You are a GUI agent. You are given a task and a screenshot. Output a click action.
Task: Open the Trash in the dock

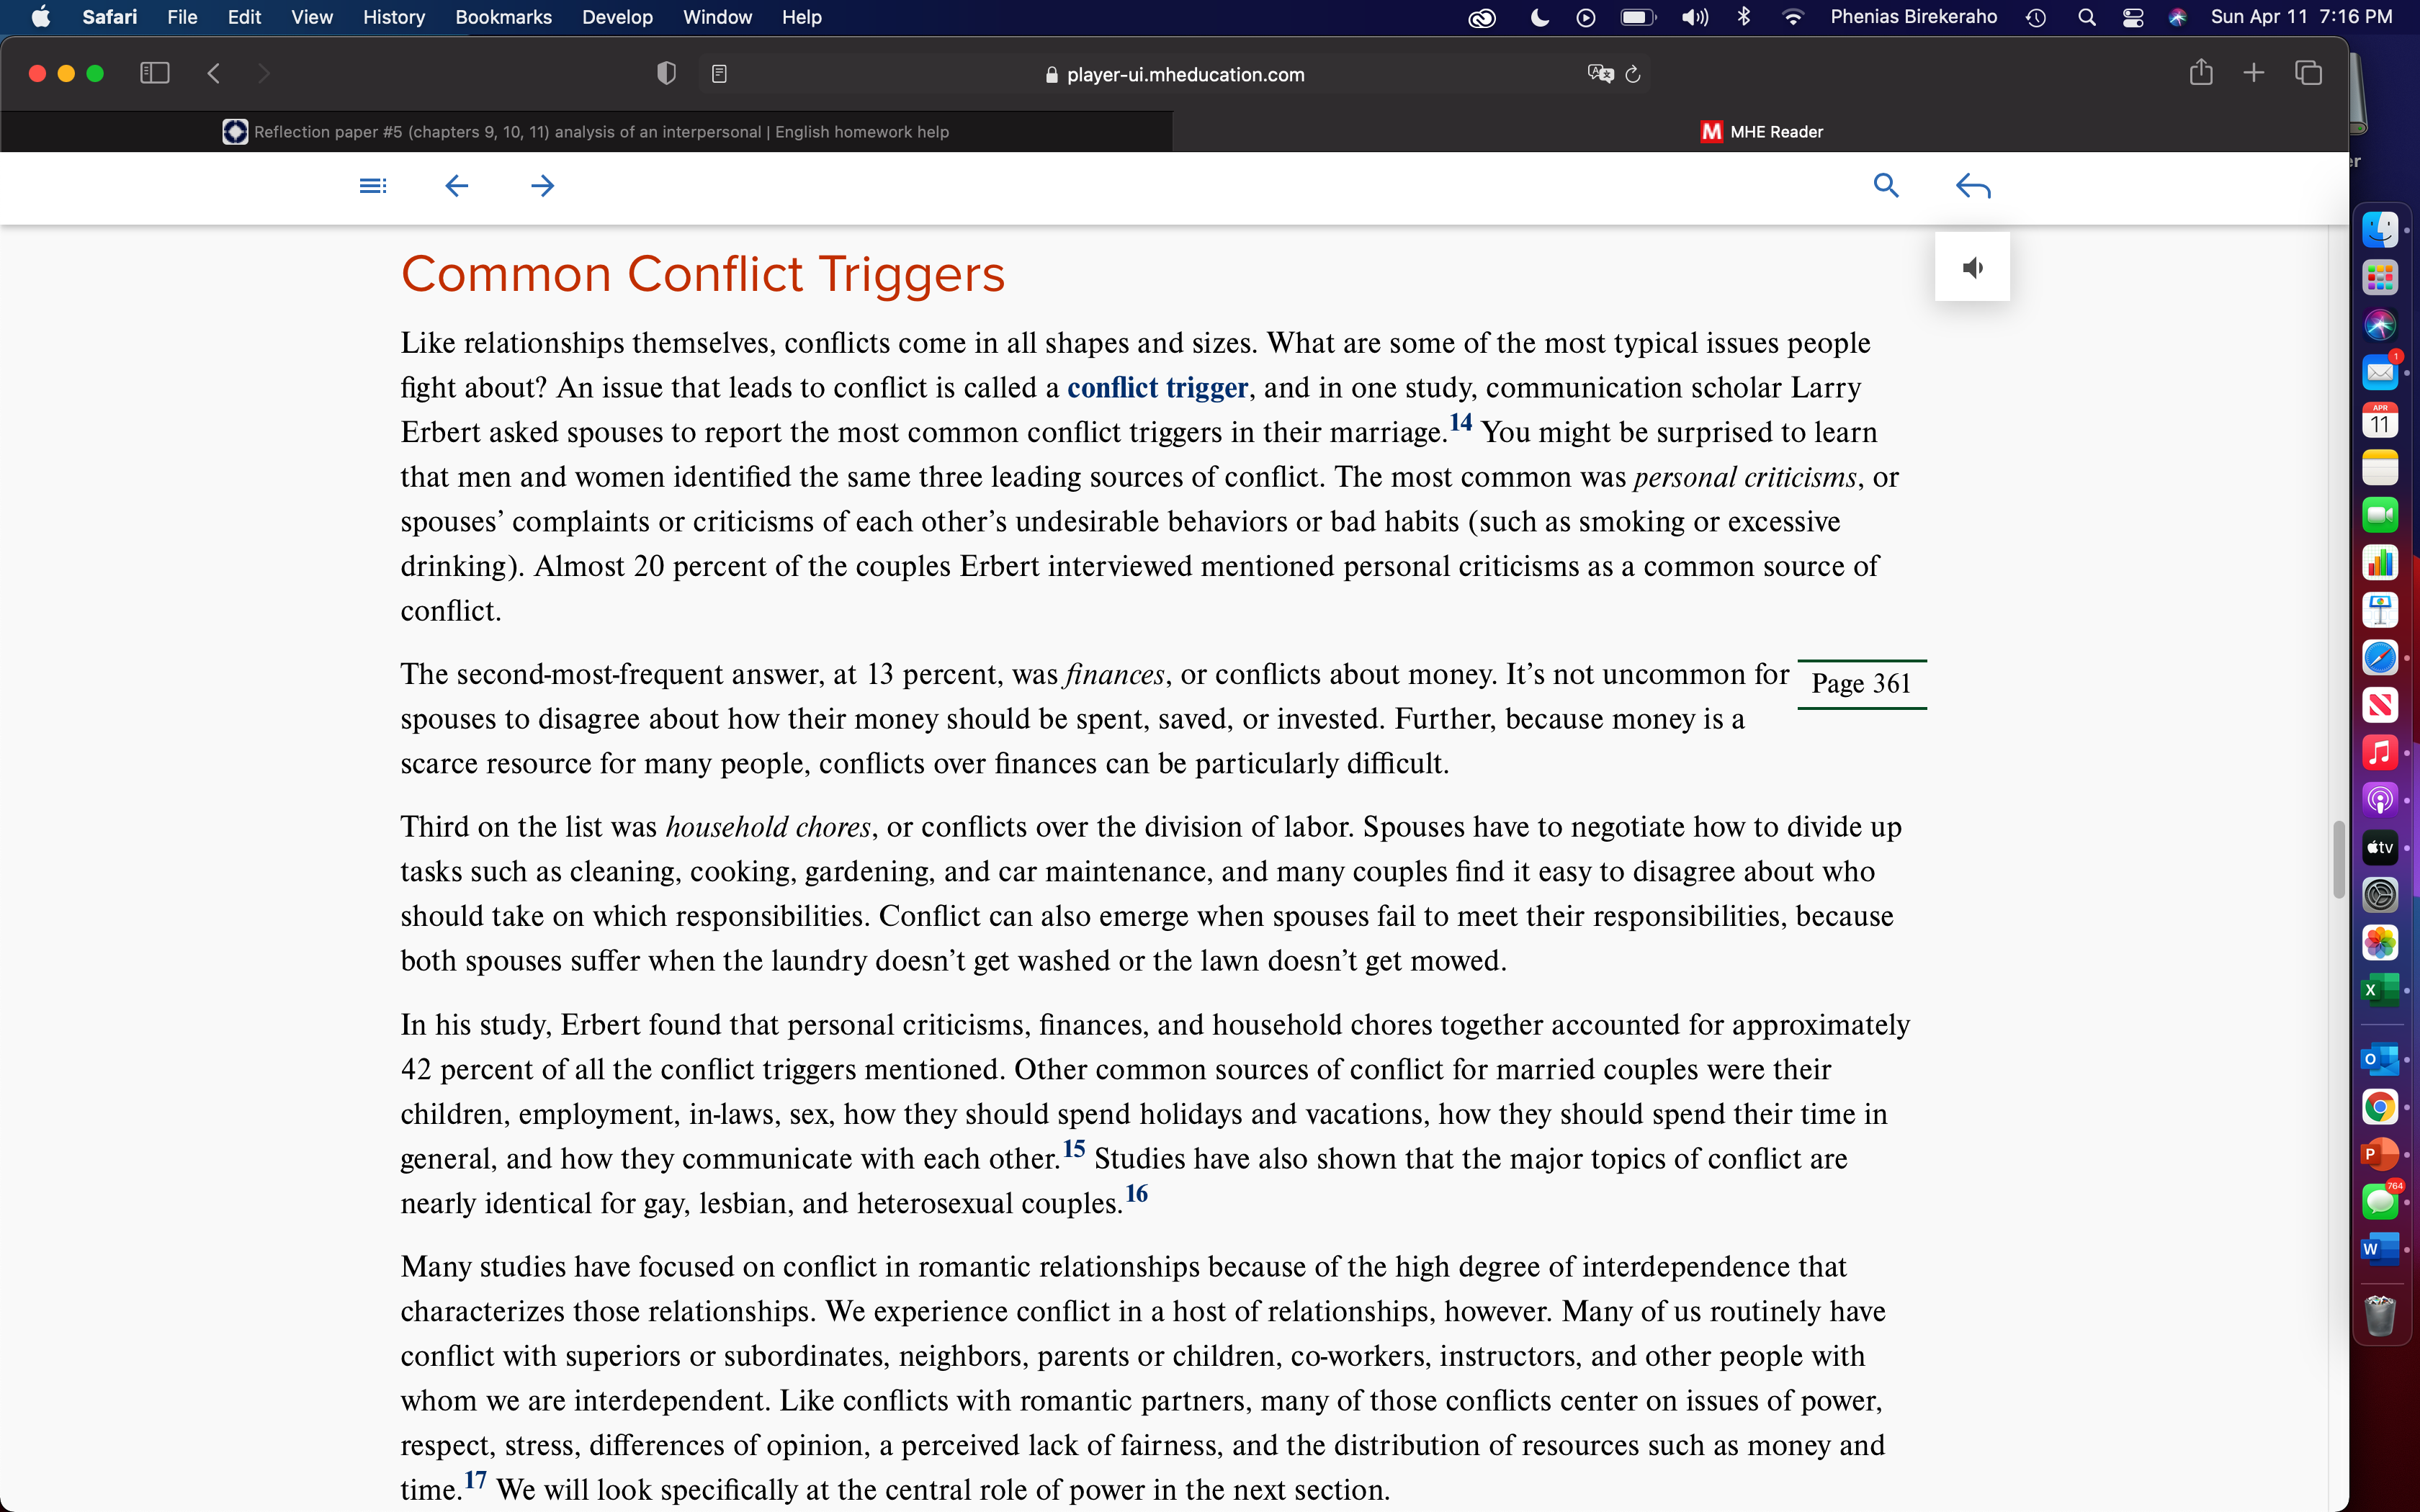click(x=2380, y=1315)
